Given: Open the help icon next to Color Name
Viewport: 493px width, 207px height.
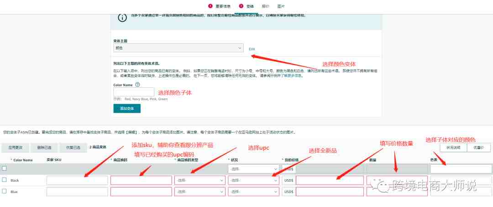Looking at the screenshot, I should tap(137, 85).
